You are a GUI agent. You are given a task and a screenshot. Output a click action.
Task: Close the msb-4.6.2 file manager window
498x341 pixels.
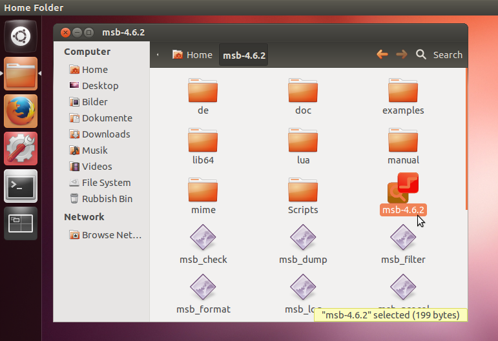[65, 32]
